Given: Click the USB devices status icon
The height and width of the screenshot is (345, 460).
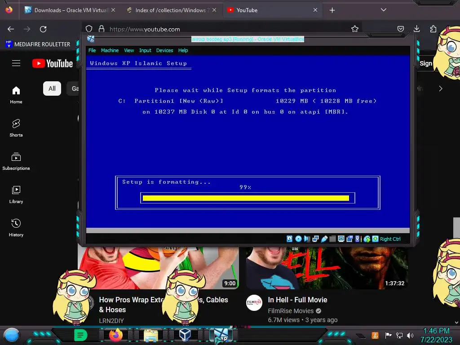Looking at the screenshot, I should click(324, 239).
